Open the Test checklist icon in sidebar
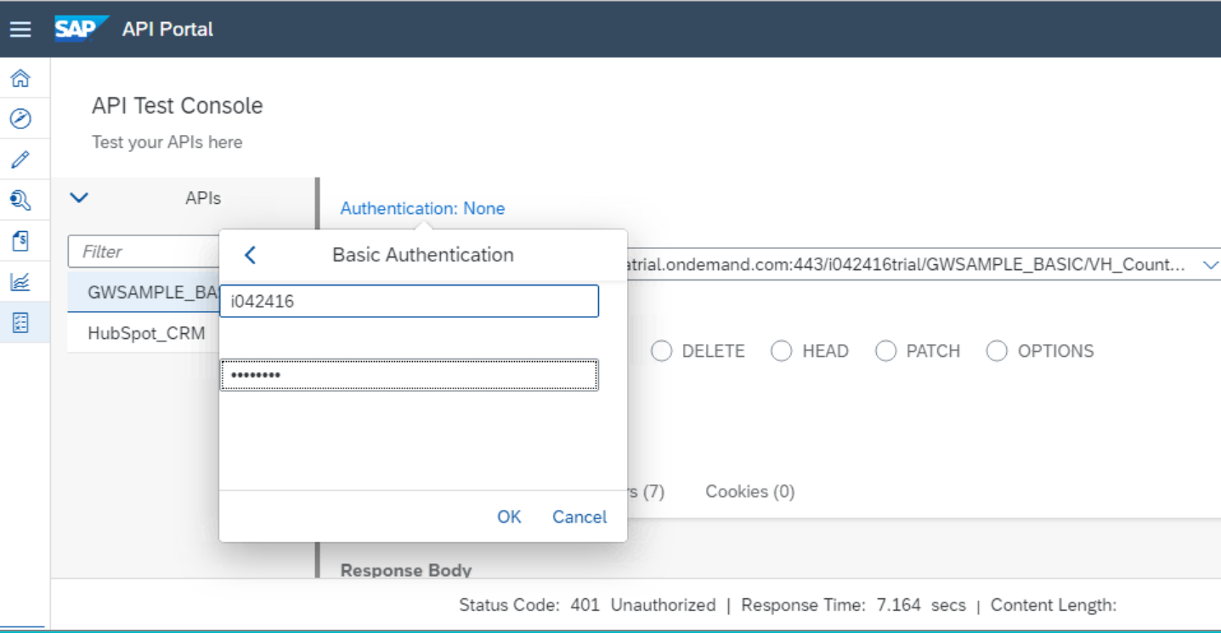The image size is (1221, 633). click(20, 323)
